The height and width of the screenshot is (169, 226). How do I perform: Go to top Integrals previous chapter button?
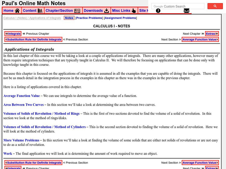point(13,34)
